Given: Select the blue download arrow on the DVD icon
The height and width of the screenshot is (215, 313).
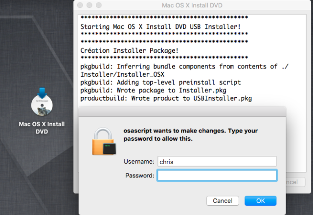Looking at the screenshot, I should 42,93.
